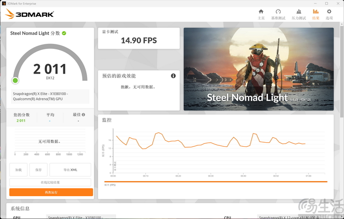Click the 3DMark app icon in title bar

tap(4, 3)
